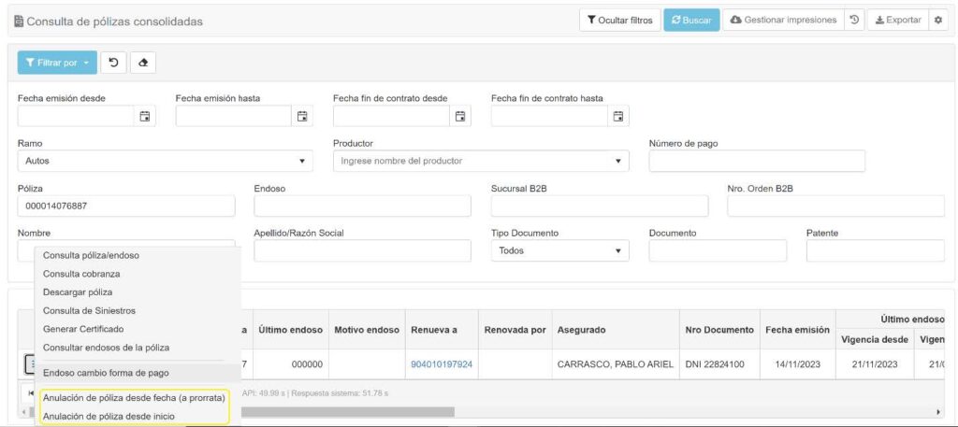Screen dimensions: 958x427
Task: Choose Anulación de póliza desde inicio
Action: point(109,416)
